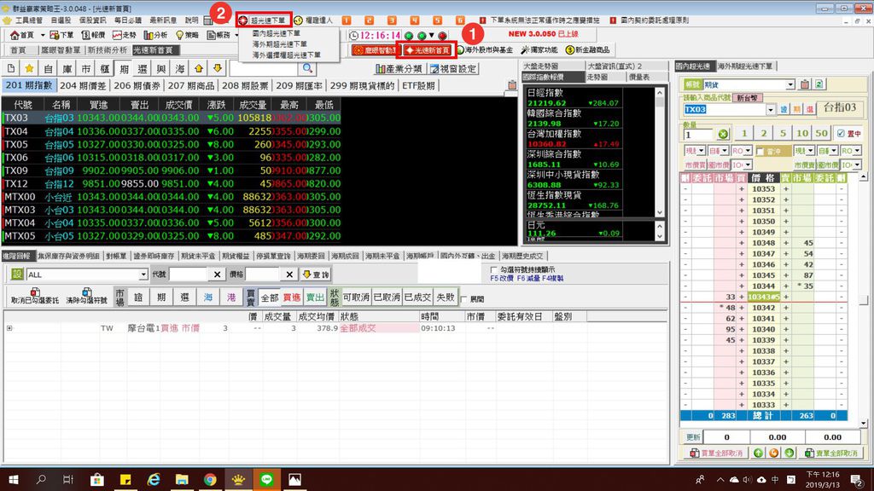Click the 代號 code input field

[x=188, y=274]
